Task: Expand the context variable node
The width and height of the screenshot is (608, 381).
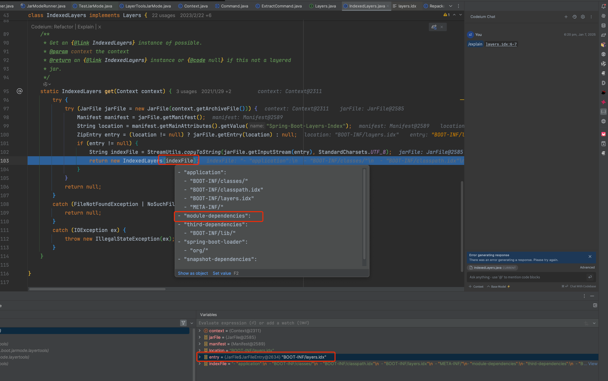Action: tap(200, 331)
